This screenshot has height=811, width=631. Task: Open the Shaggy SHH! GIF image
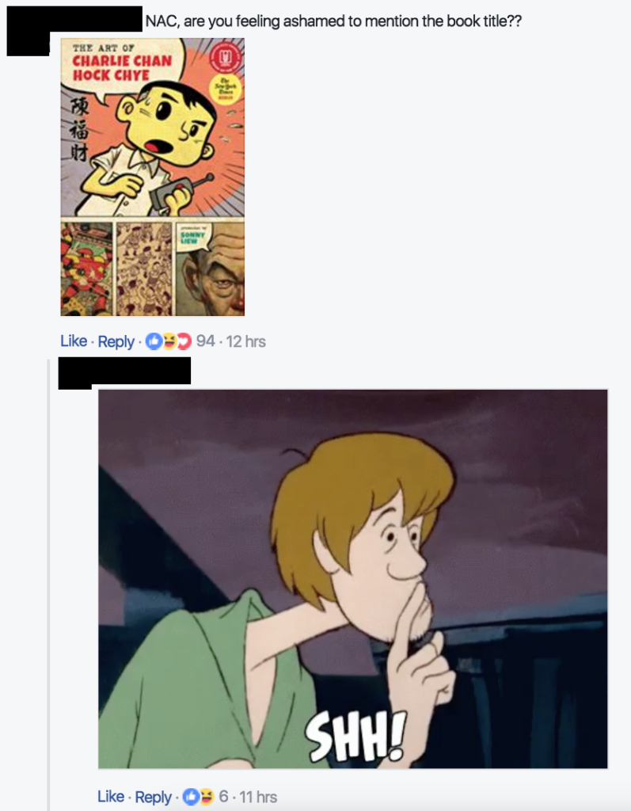coord(353,579)
